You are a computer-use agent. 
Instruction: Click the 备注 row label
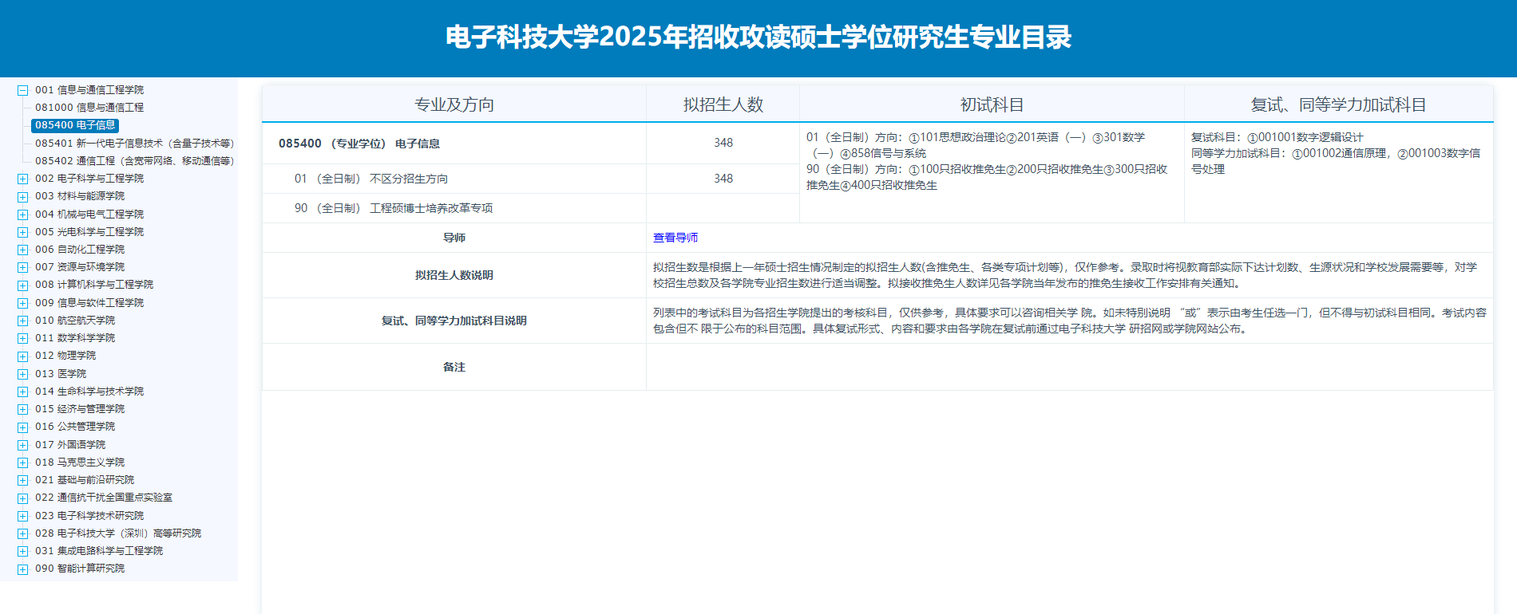click(x=454, y=367)
